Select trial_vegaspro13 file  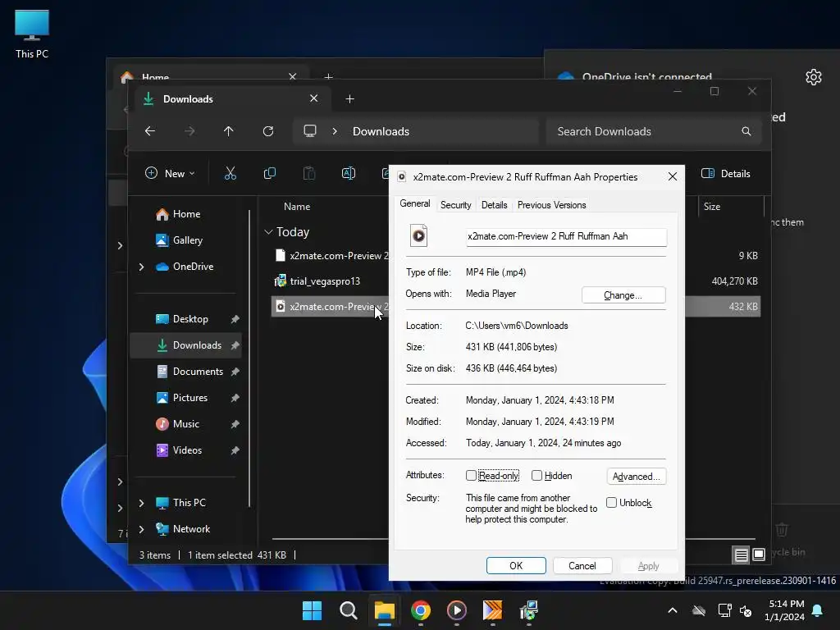point(325,281)
